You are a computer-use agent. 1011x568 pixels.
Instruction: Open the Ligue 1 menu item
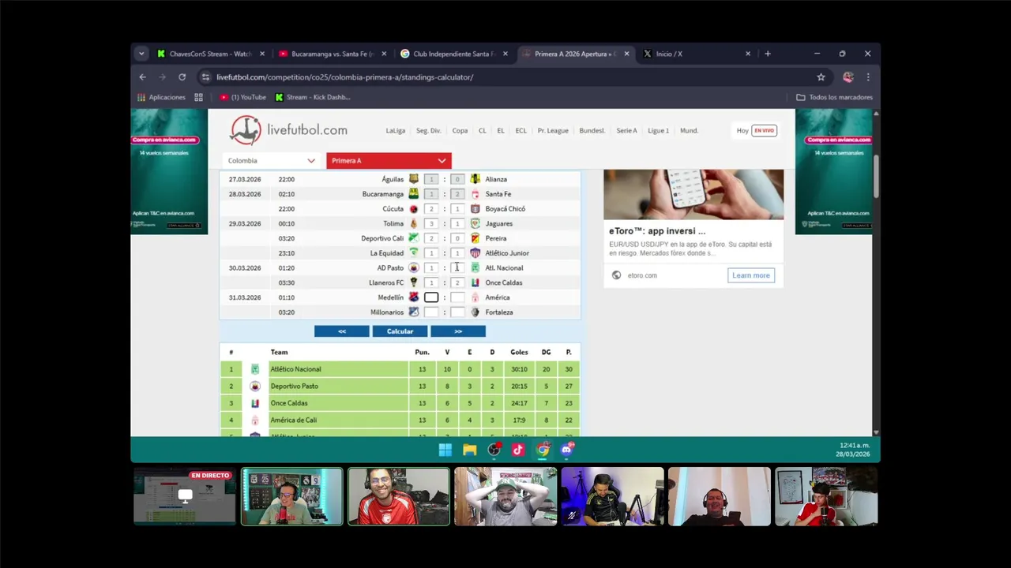(658, 130)
